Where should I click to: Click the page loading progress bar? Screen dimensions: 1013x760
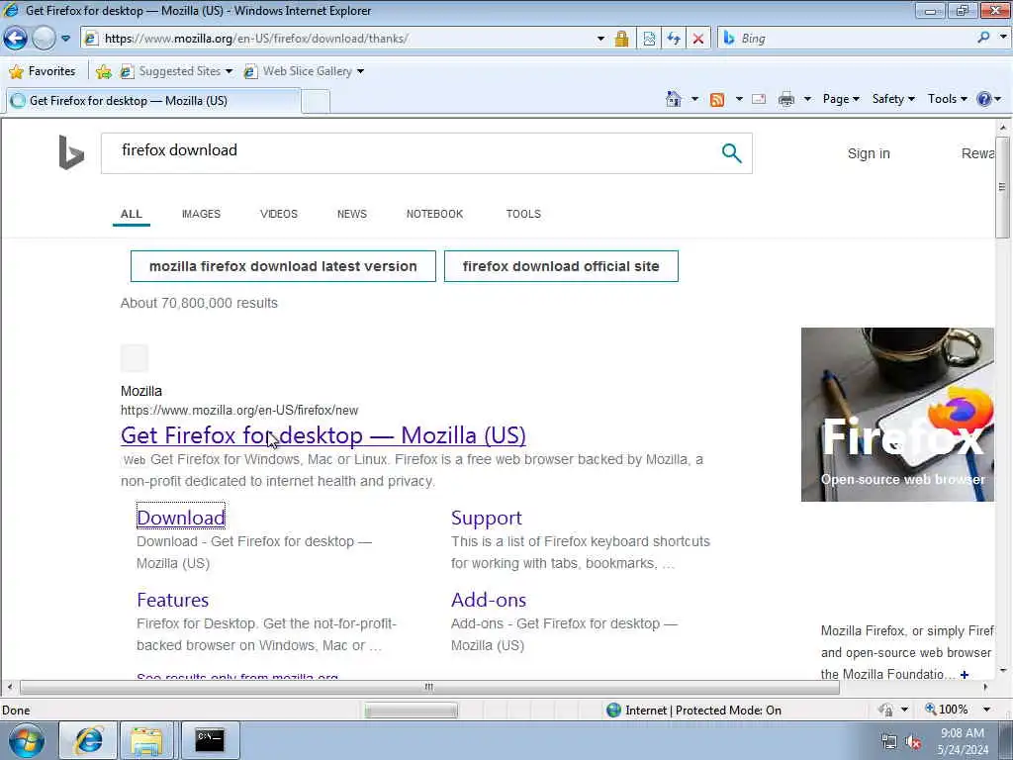tap(411, 711)
